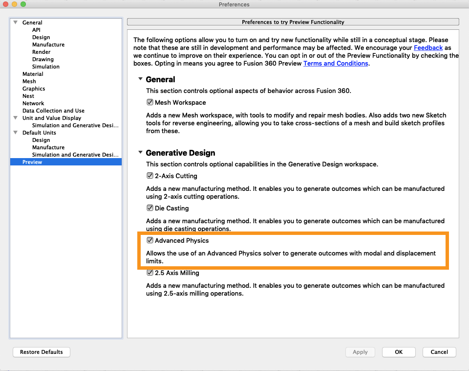Select Manufacture under Default Units

[x=48, y=147]
